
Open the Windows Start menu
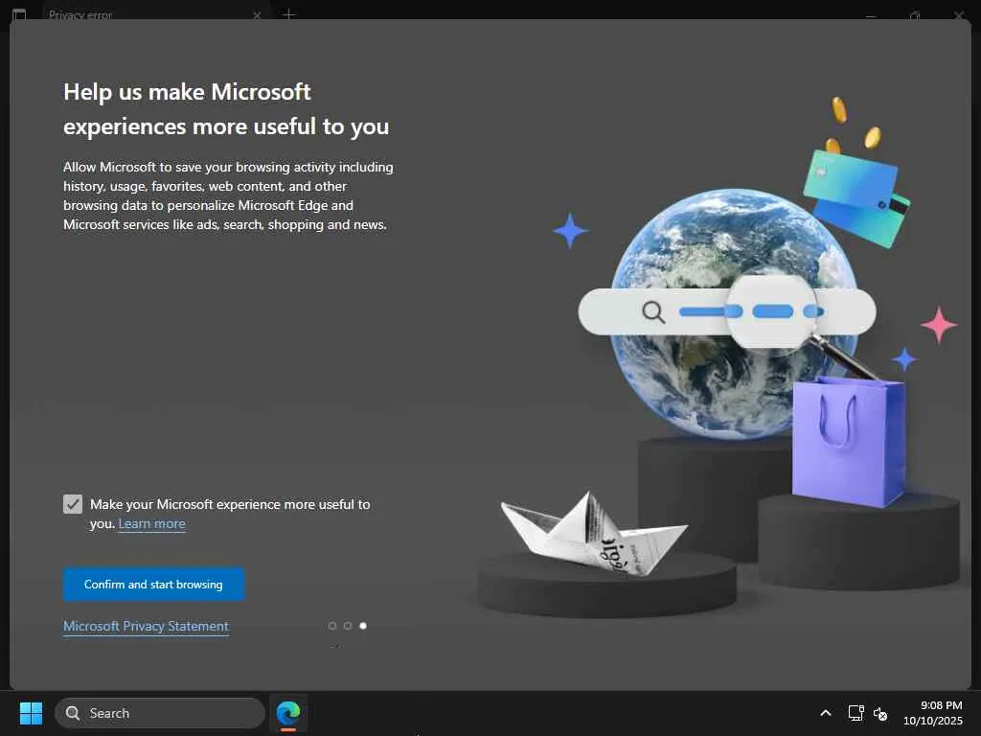31,713
